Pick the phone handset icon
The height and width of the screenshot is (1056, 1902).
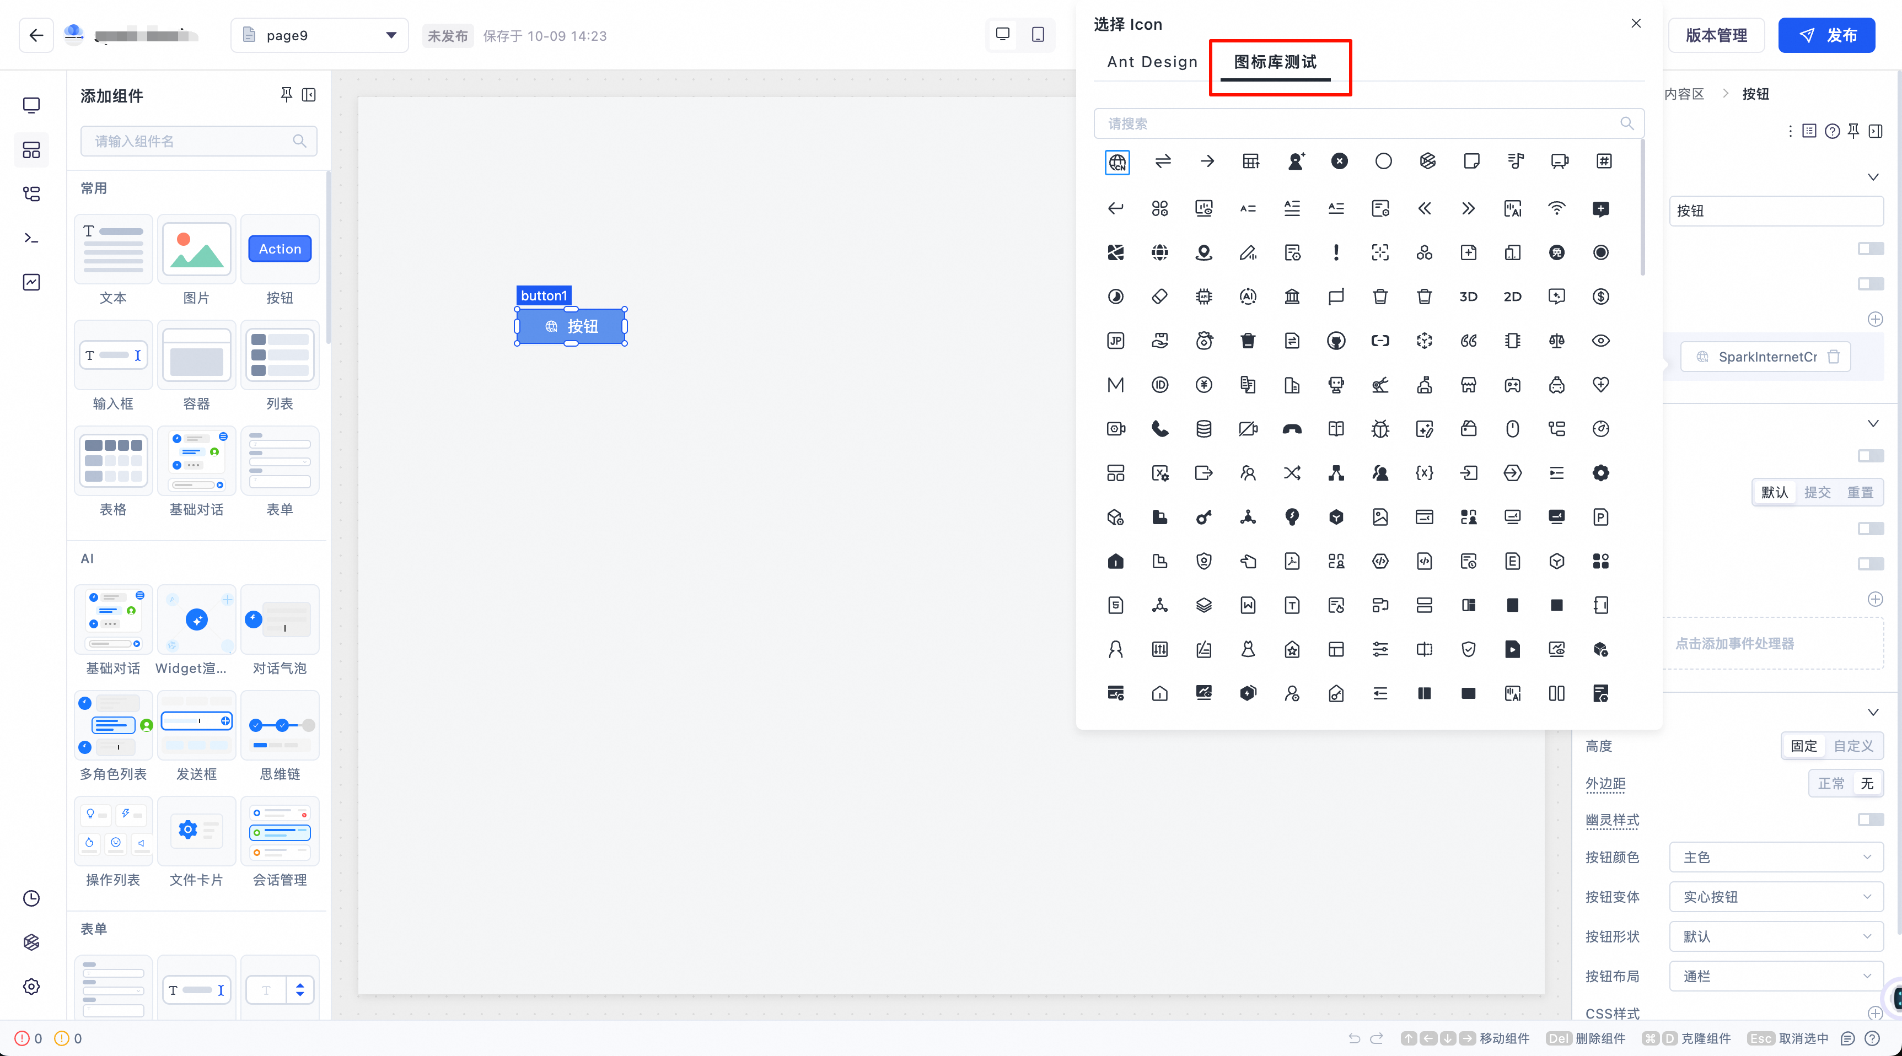[1159, 429]
